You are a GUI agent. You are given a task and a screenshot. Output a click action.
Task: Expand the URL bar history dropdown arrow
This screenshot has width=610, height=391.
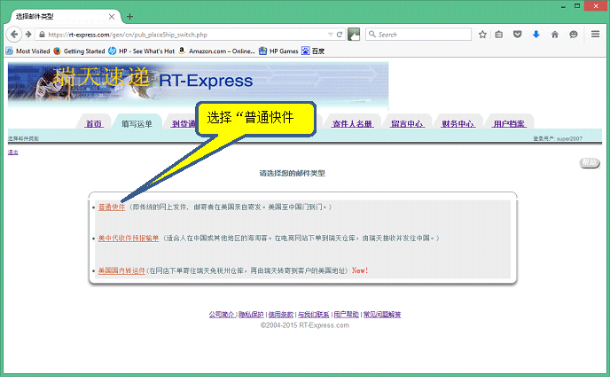coord(329,35)
